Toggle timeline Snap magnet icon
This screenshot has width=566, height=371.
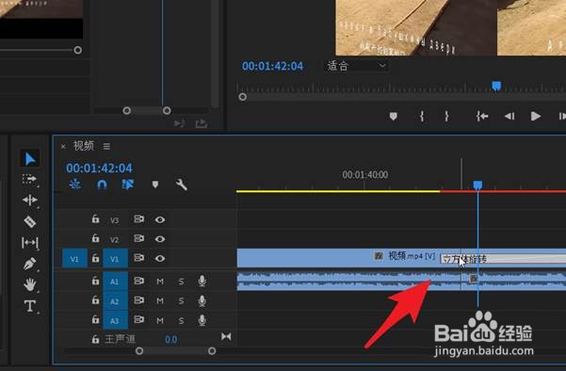point(102,185)
